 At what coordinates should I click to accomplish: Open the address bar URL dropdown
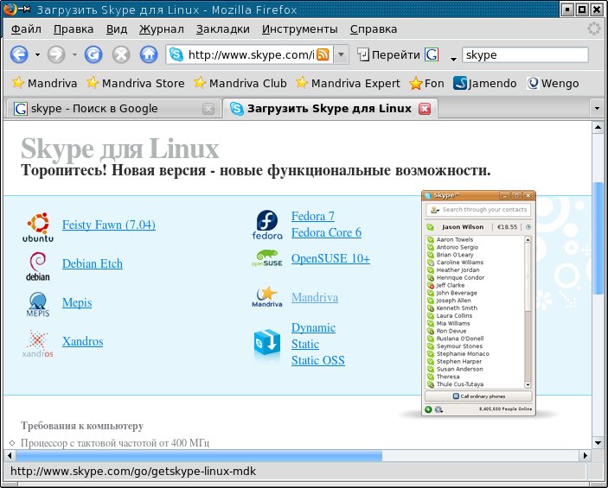(x=341, y=54)
